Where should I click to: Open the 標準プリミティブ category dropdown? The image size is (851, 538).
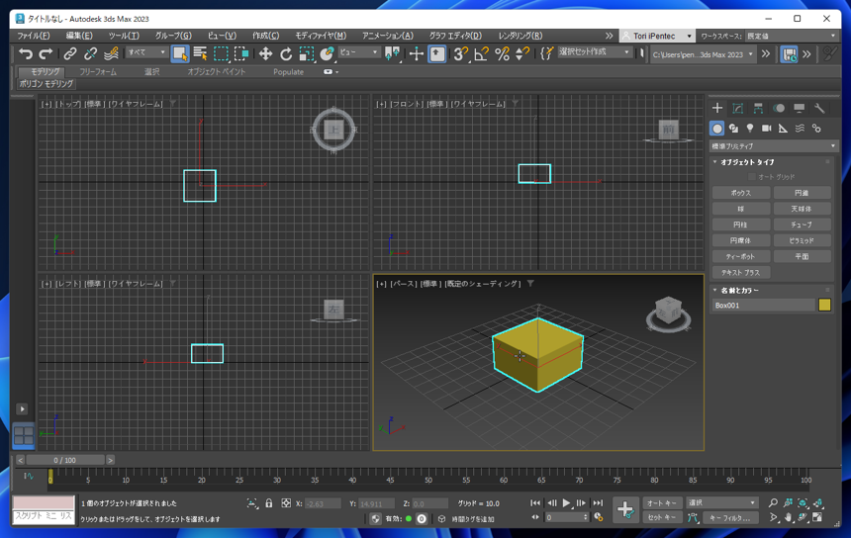click(x=774, y=146)
